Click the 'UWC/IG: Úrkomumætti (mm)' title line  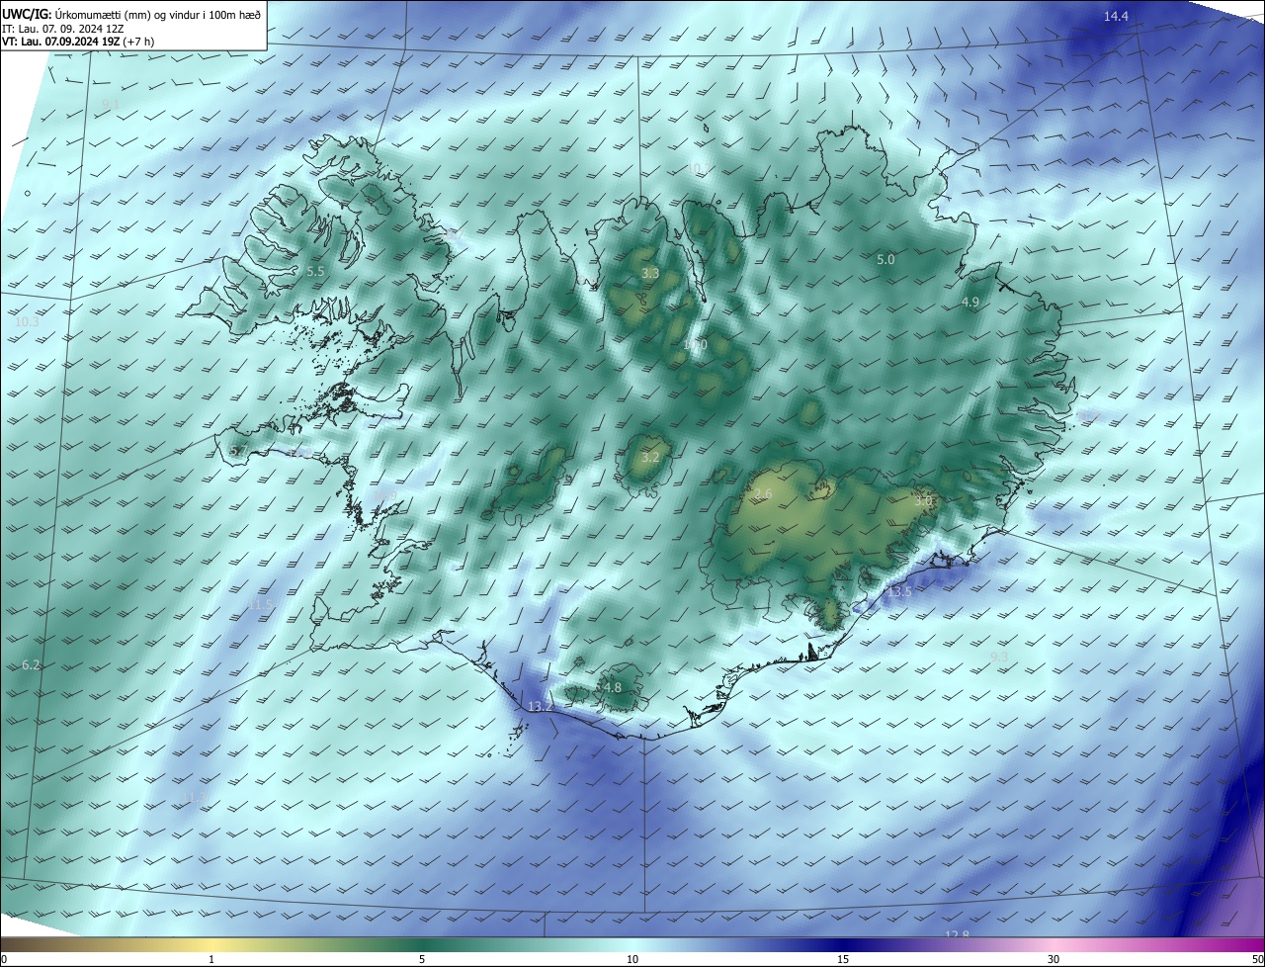[x=132, y=13]
